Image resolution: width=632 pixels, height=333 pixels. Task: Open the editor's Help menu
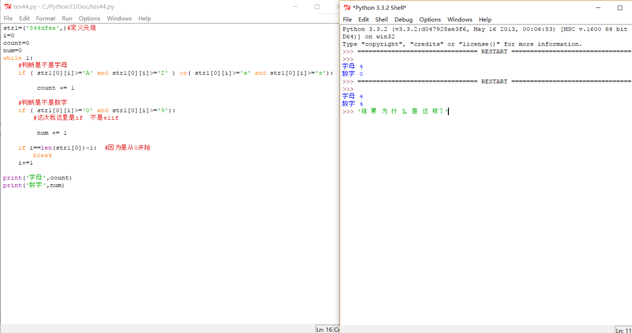[144, 18]
